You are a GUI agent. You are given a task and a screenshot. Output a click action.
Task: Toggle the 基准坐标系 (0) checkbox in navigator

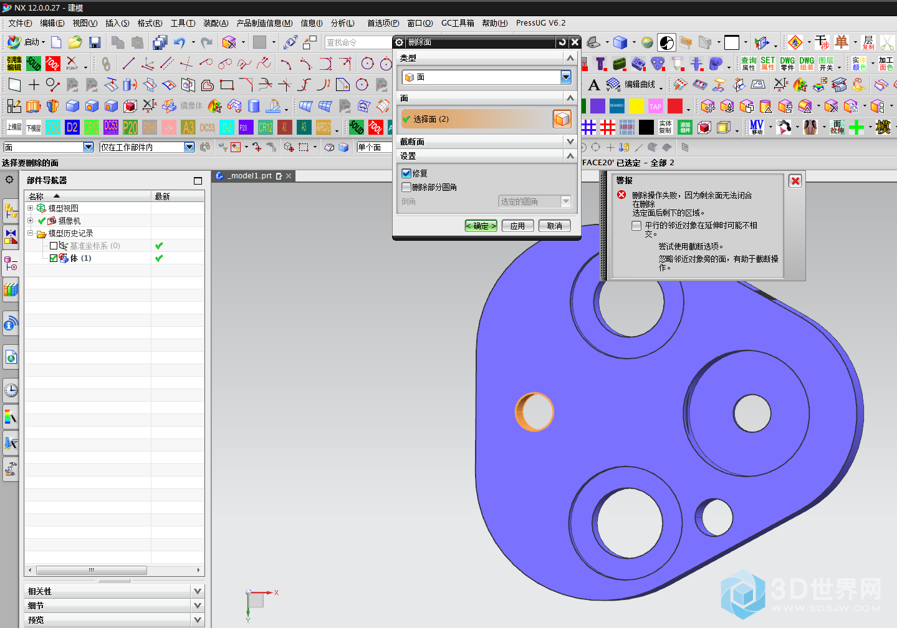(x=54, y=246)
